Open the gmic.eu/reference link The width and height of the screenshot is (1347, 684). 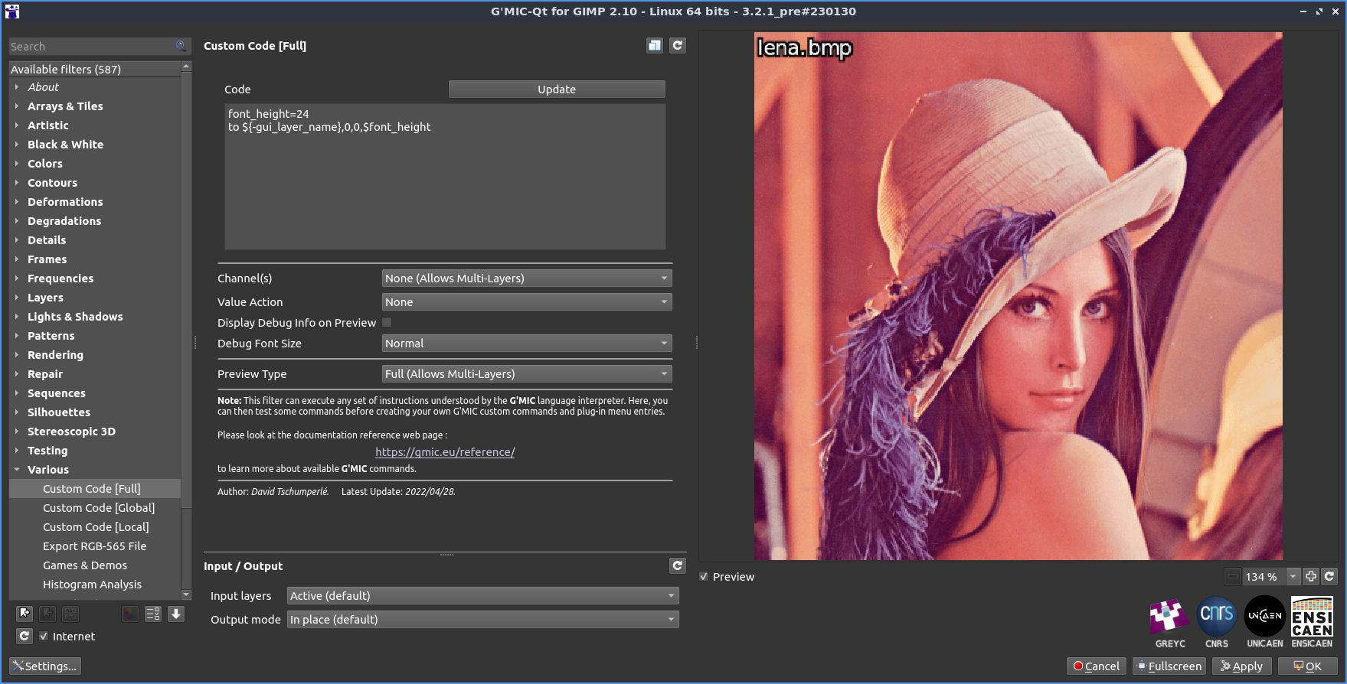[445, 452]
